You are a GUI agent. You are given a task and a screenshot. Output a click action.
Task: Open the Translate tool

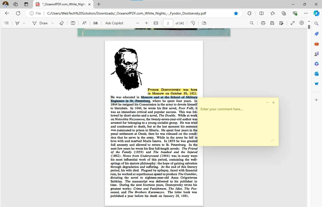[x=96, y=23]
